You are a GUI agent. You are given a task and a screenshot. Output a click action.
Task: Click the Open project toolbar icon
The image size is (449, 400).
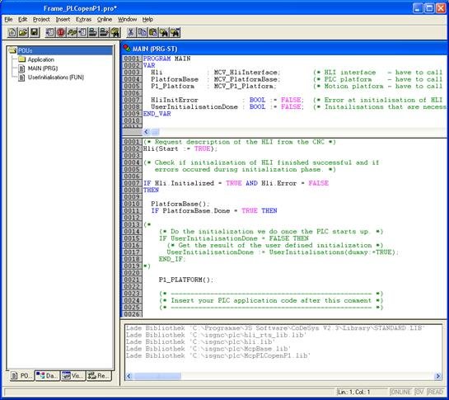pos(23,32)
